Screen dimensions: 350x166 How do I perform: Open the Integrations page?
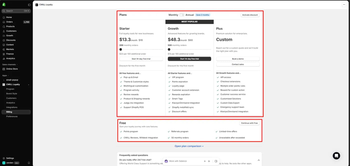click(12, 107)
